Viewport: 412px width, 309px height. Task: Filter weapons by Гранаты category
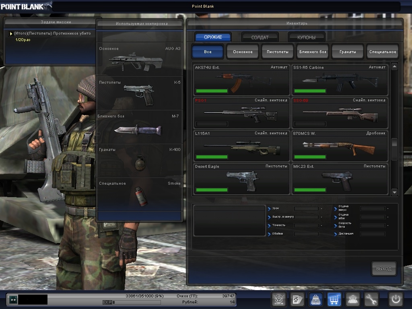(347, 52)
